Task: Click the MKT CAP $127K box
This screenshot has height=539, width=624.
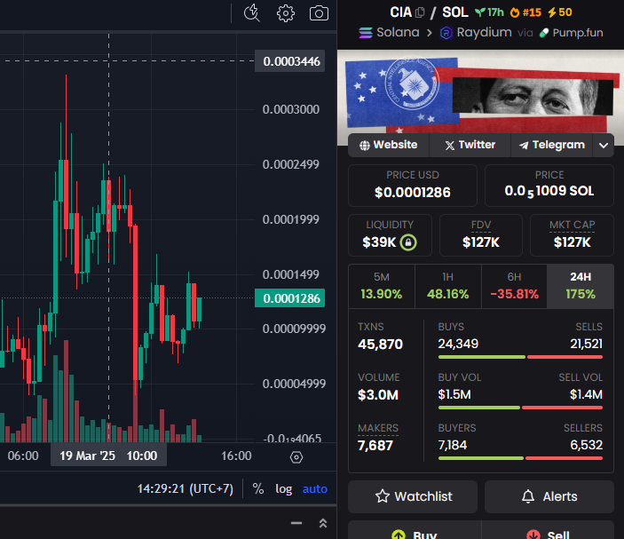Action: tap(572, 235)
